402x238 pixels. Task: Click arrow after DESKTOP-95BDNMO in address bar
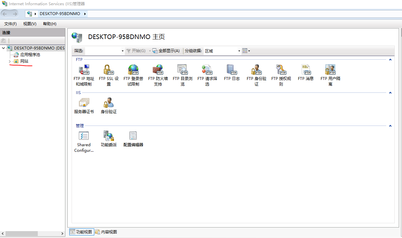(x=85, y=14)
